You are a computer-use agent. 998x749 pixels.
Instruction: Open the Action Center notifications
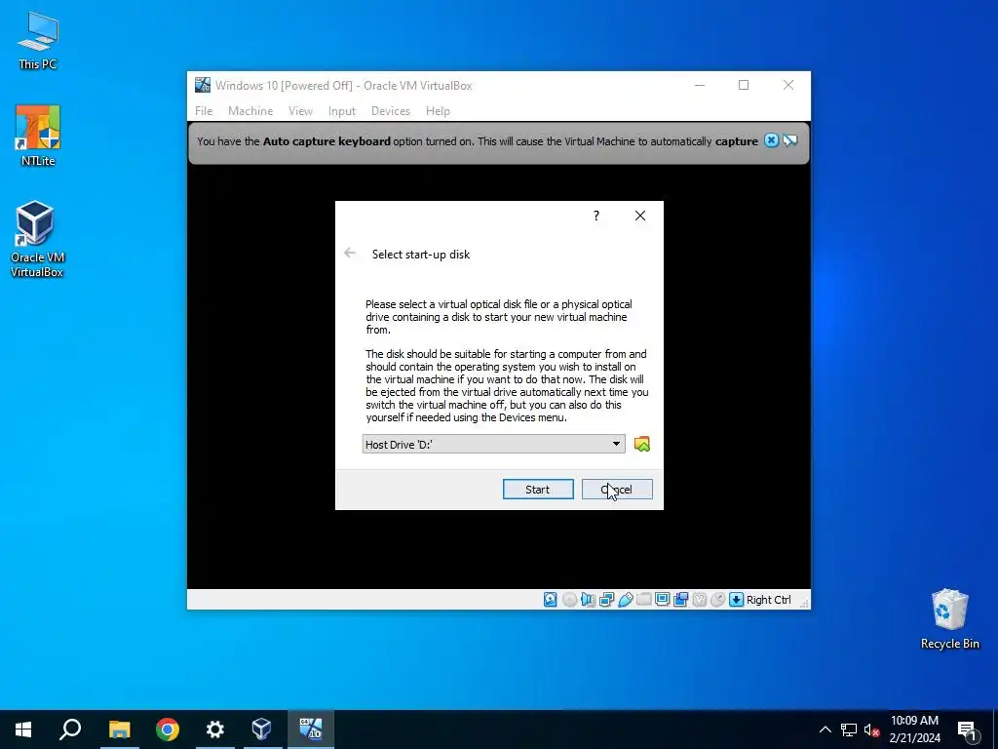click(968, 729)
